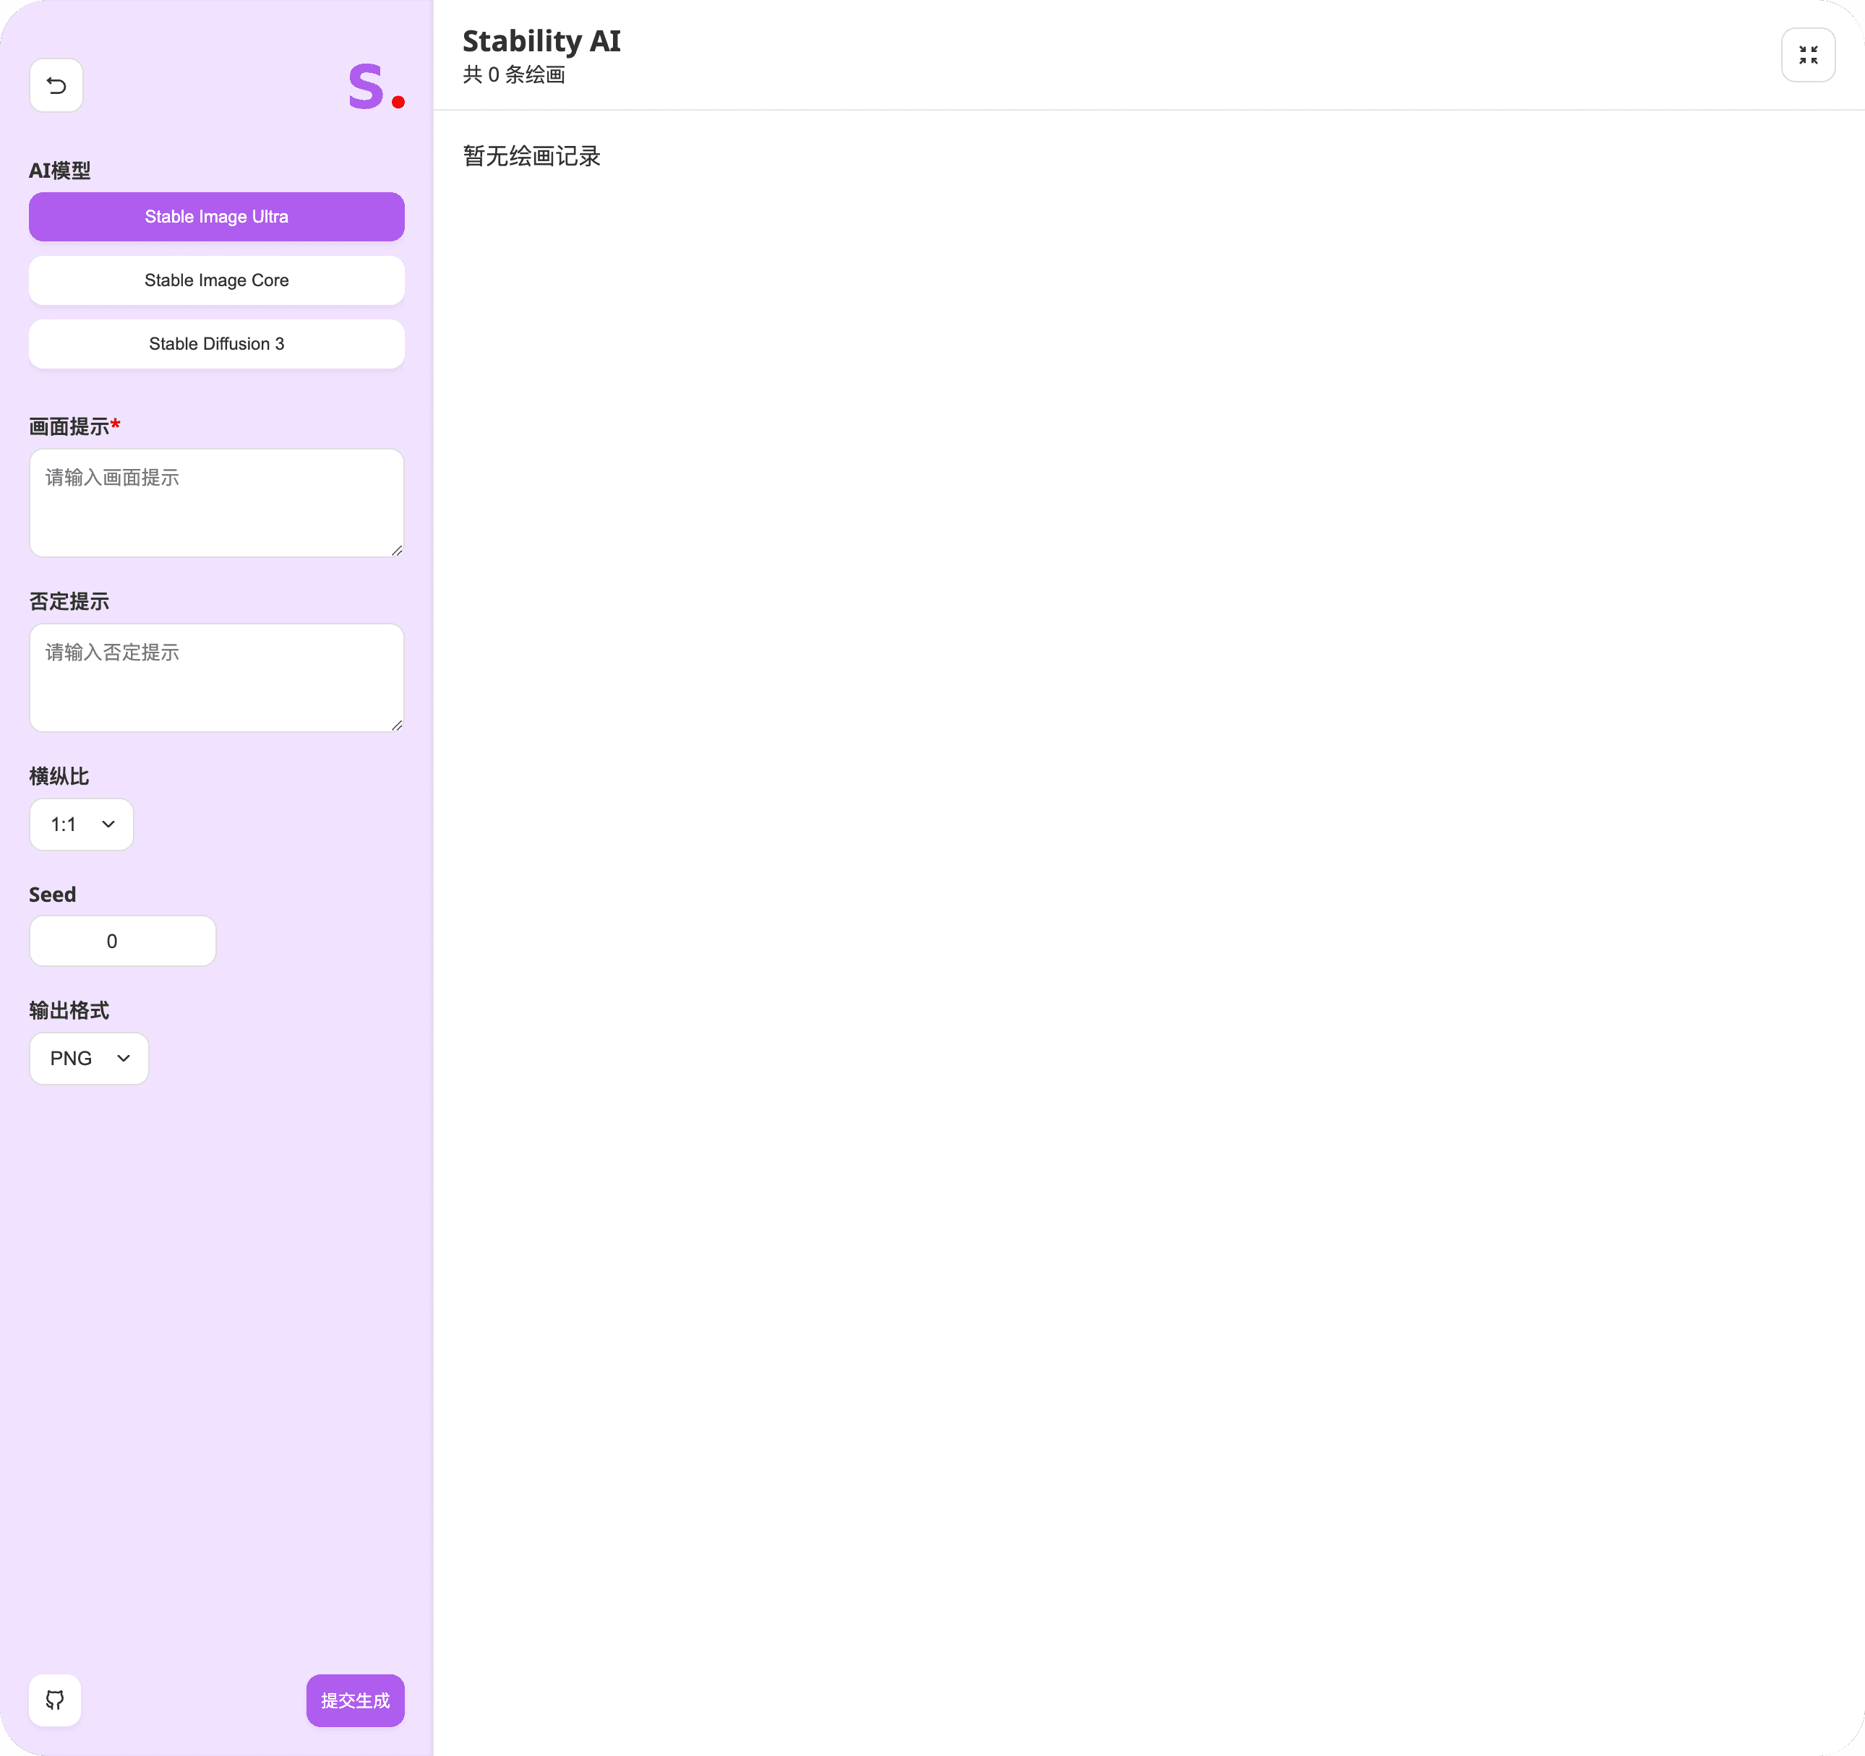Click the 提交生成 submit button

coord(356,1700)
